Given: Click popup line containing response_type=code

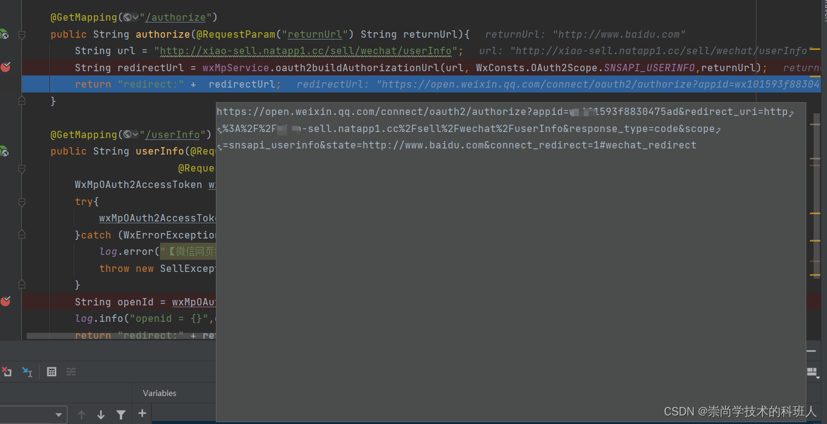Looking at the screenshot, I should point(469,129).
